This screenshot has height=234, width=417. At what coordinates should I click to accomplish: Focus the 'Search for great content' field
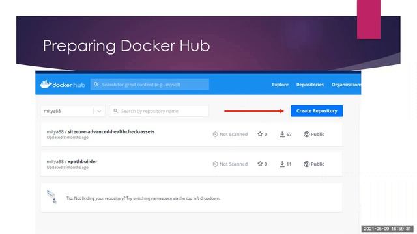pyautogui.click(x=150, y=84)
